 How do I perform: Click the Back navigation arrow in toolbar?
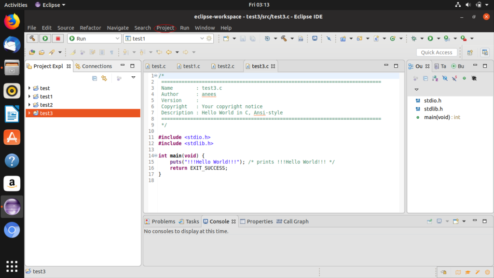coord(169,52)
